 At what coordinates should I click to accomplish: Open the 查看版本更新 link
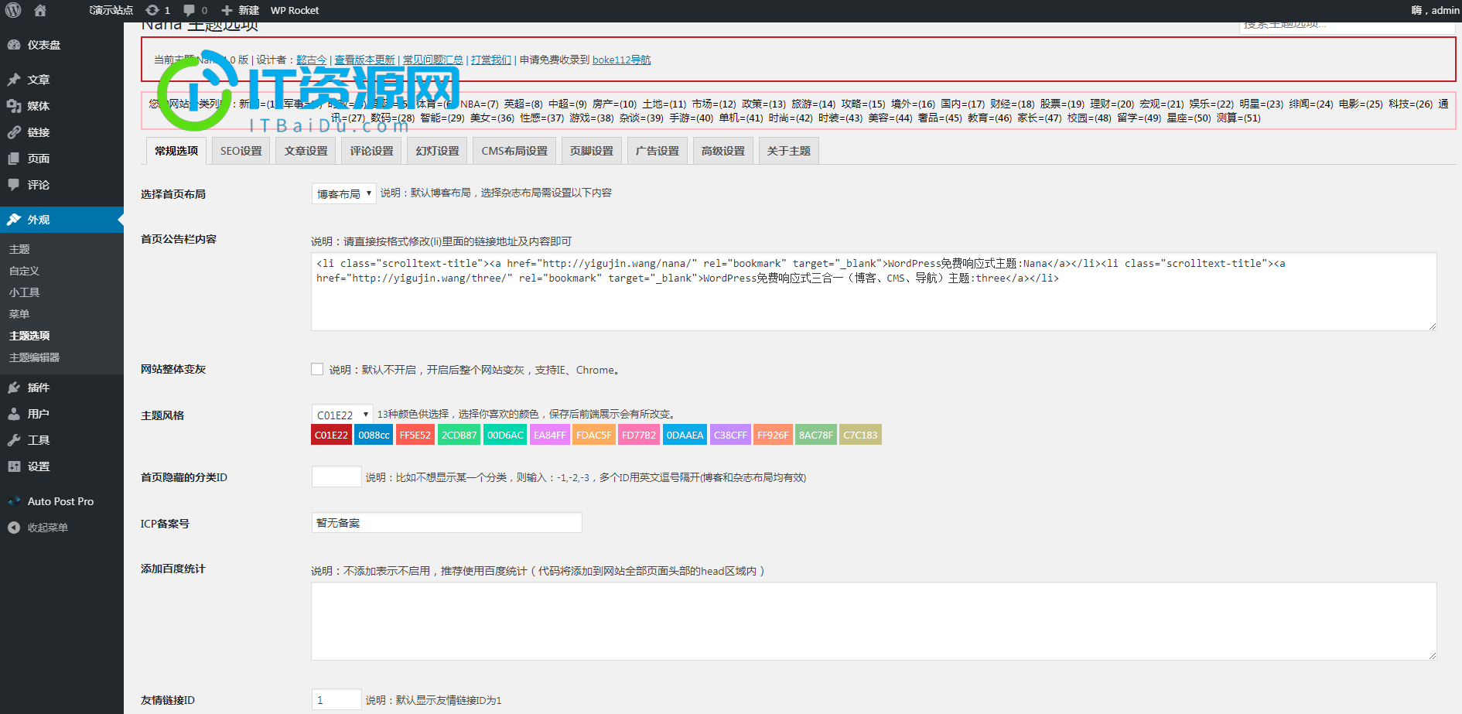click(x=364, y=60)
